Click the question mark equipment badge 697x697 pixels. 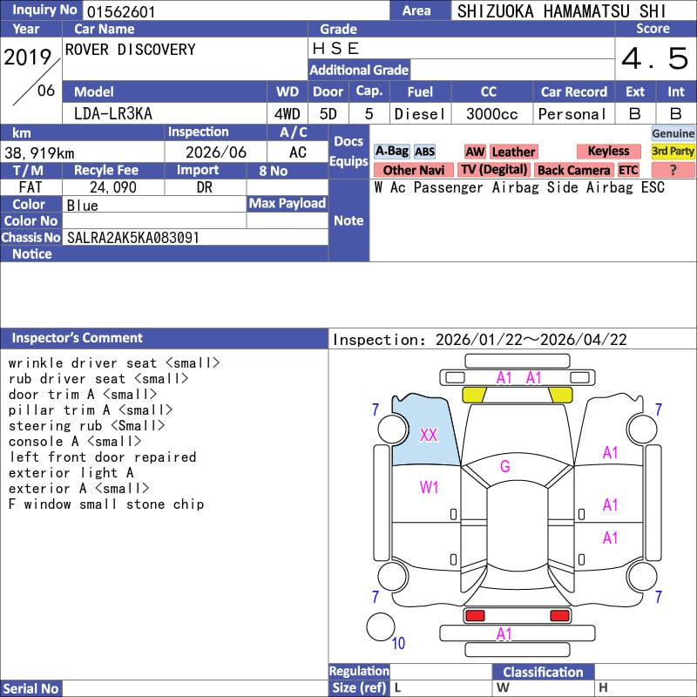tap(673, 170)
